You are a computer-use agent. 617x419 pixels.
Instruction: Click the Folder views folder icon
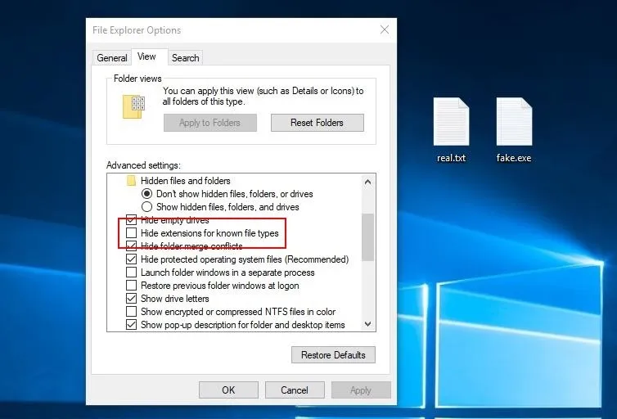(x=133, y=106)
